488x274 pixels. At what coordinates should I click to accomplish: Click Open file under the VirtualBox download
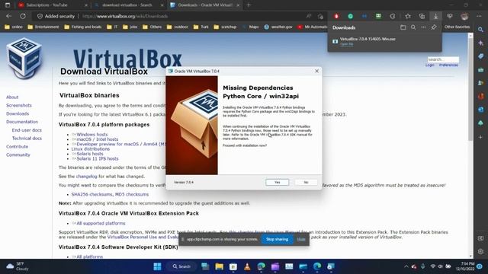click(x=346, y=44)
